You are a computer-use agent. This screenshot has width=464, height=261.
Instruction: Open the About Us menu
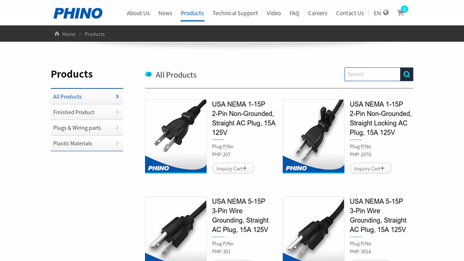[138, 13]
